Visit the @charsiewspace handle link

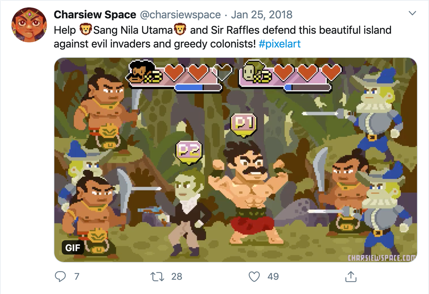[180, 15]
